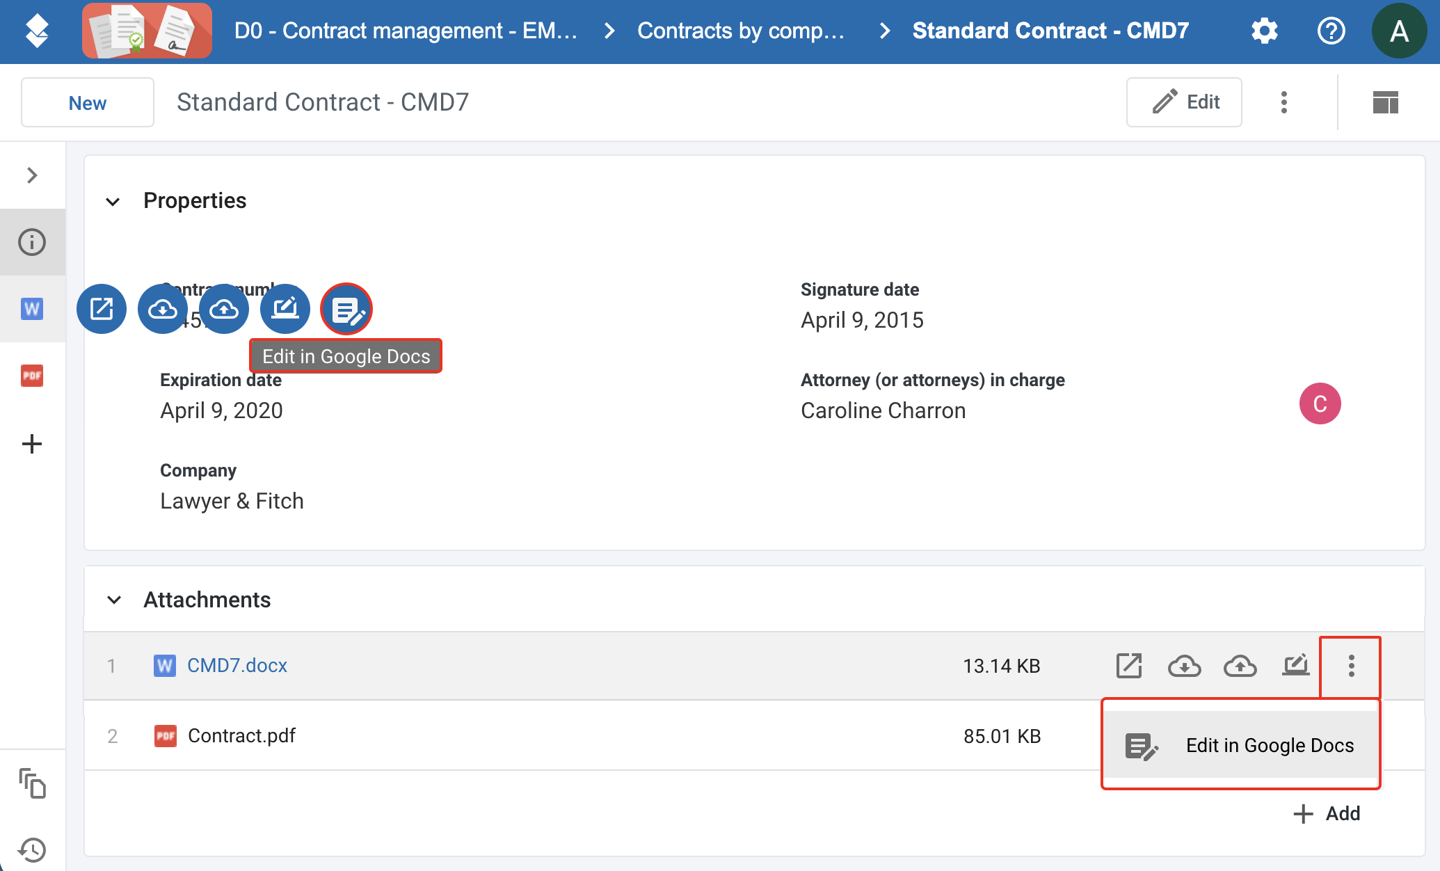Add attachment with sidebar plus icon
This screenshot has width=1440, height=871.
(32, 444)
